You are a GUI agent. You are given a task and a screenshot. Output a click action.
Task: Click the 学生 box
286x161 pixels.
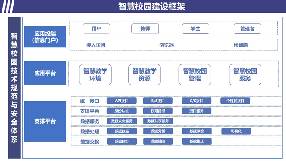tap(195, 29)
